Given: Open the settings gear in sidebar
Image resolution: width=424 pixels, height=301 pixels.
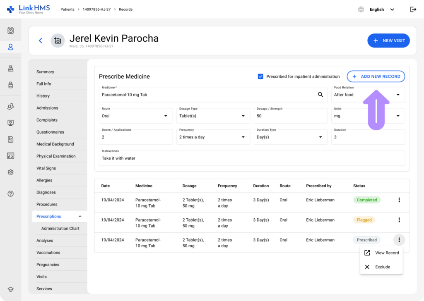Looking at the screenshot, I should pyautogui.click(x=11, y=172).
